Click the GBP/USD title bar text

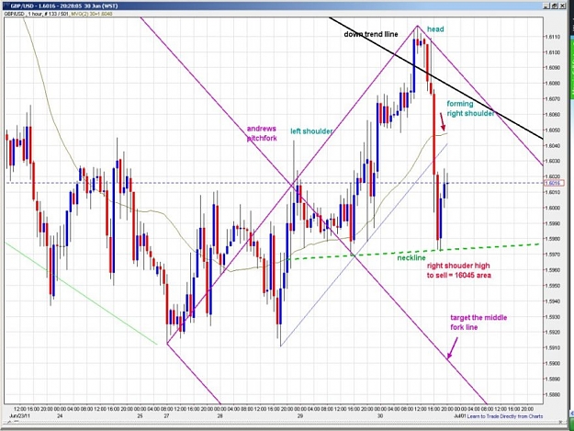coord(63,6)
